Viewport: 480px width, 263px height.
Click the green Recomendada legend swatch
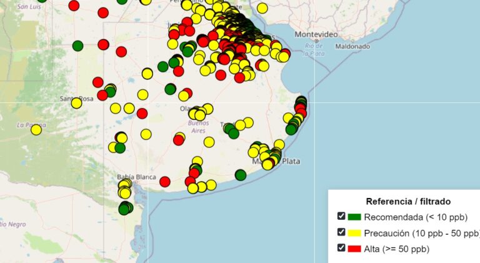[354, 217]
